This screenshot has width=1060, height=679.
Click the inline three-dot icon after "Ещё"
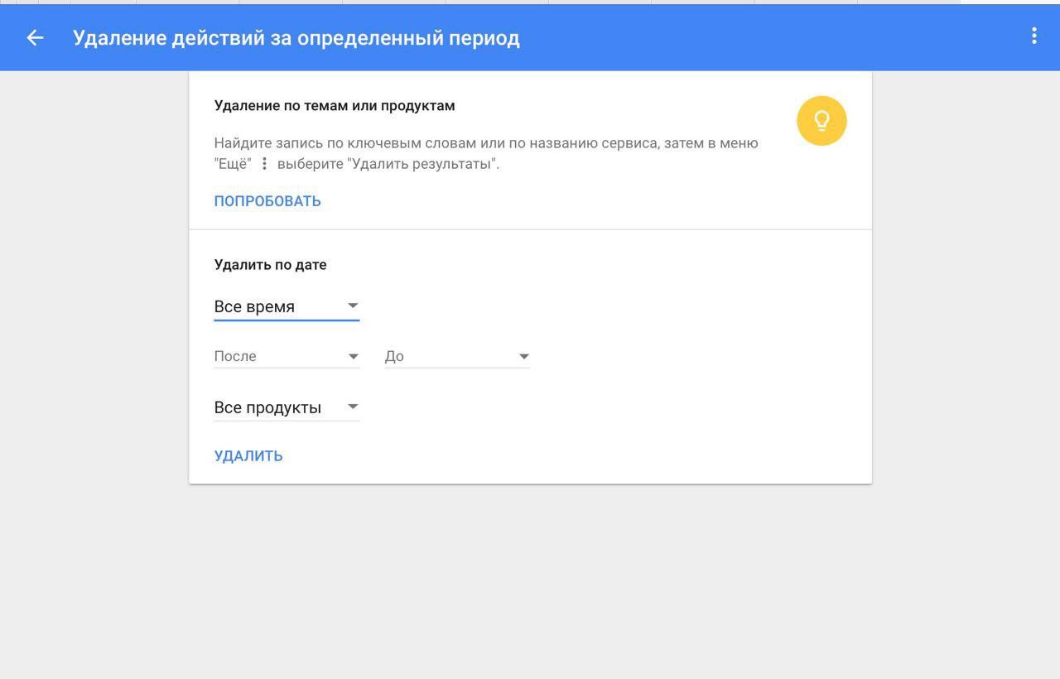point(264,164)
